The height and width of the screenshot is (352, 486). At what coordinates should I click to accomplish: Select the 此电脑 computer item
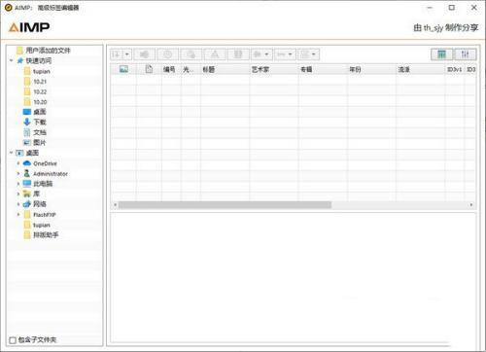(x=43, y=184)
